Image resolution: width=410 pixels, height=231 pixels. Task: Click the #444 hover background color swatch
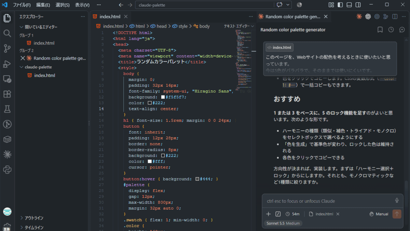(x=197, y=179)
